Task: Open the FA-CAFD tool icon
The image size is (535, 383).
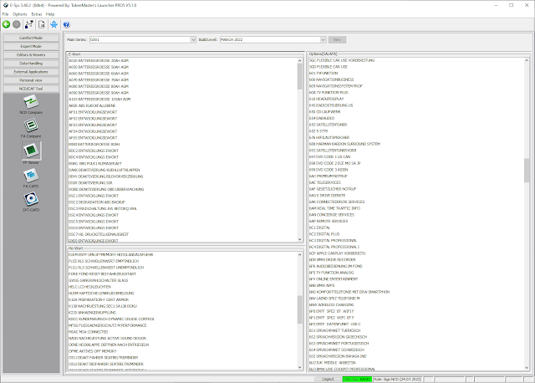Action: coord(31,176)
